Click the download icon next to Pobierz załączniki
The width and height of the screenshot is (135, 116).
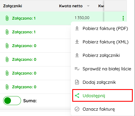[77, 55]
